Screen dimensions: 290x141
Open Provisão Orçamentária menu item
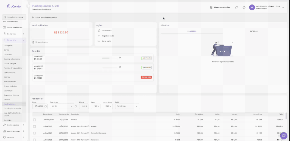click(13, 68)
